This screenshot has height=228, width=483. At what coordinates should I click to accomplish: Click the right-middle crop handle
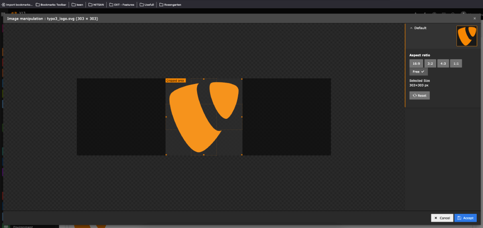pyautogui.click(x=242, y=117)
